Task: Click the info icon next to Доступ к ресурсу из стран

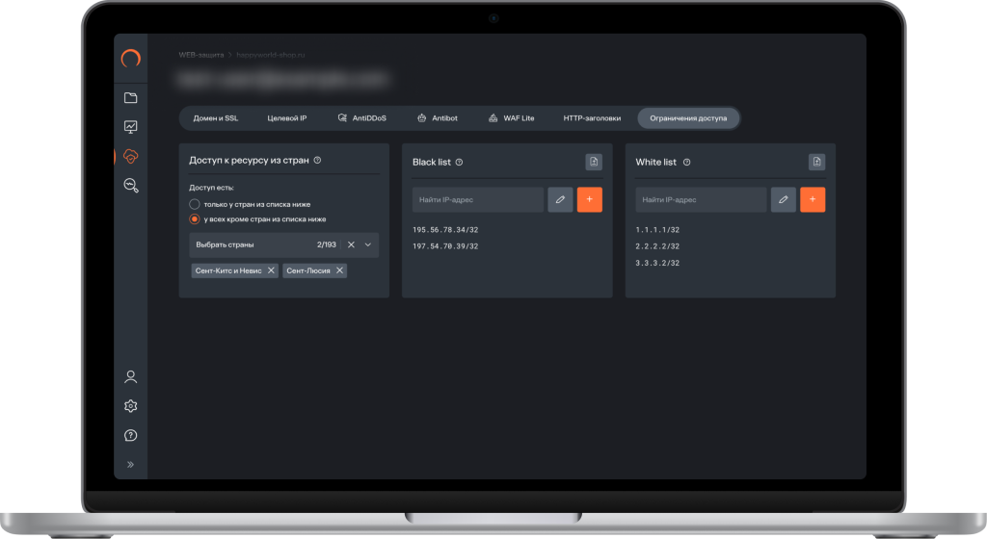Action: [x=317, y=160]
